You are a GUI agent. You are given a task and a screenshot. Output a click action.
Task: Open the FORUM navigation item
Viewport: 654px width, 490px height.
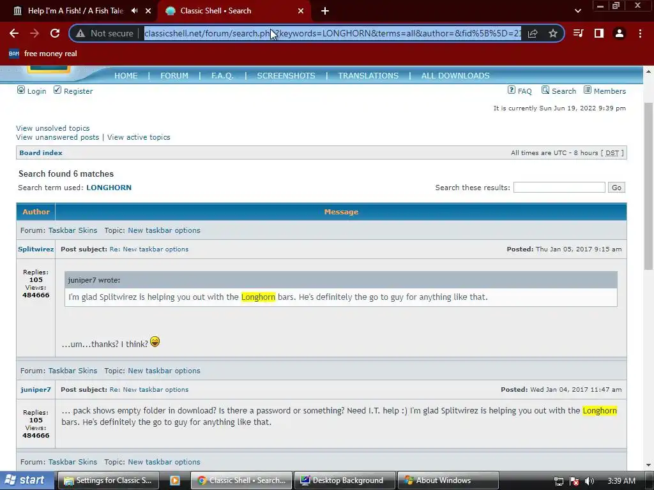coord(174,76)
